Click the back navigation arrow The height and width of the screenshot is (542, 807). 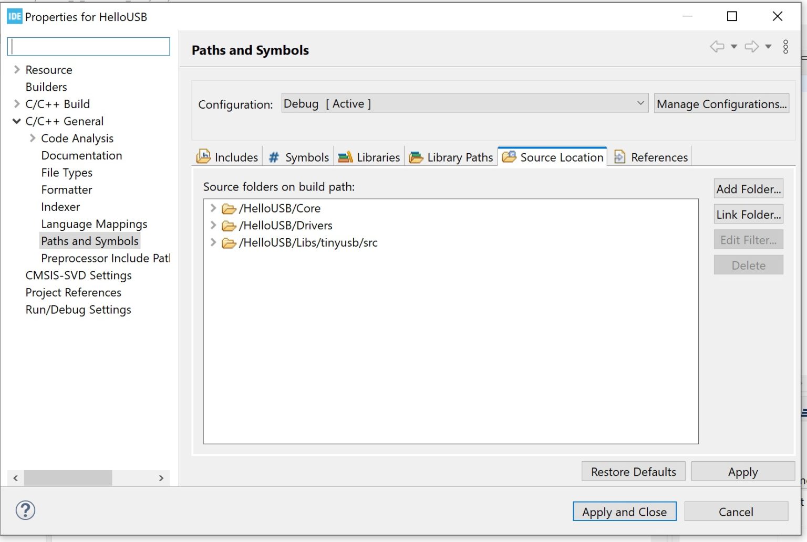(716, 47)
